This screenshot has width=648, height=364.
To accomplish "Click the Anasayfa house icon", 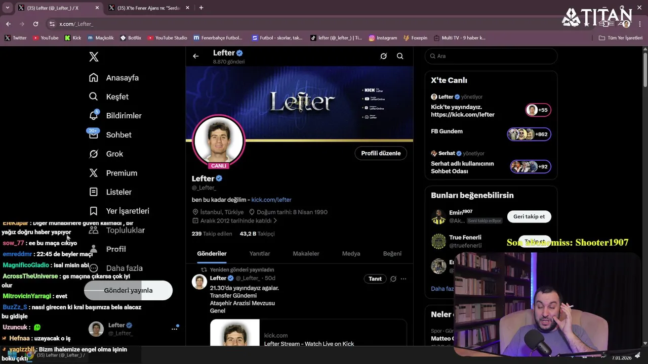I will 93,77.
